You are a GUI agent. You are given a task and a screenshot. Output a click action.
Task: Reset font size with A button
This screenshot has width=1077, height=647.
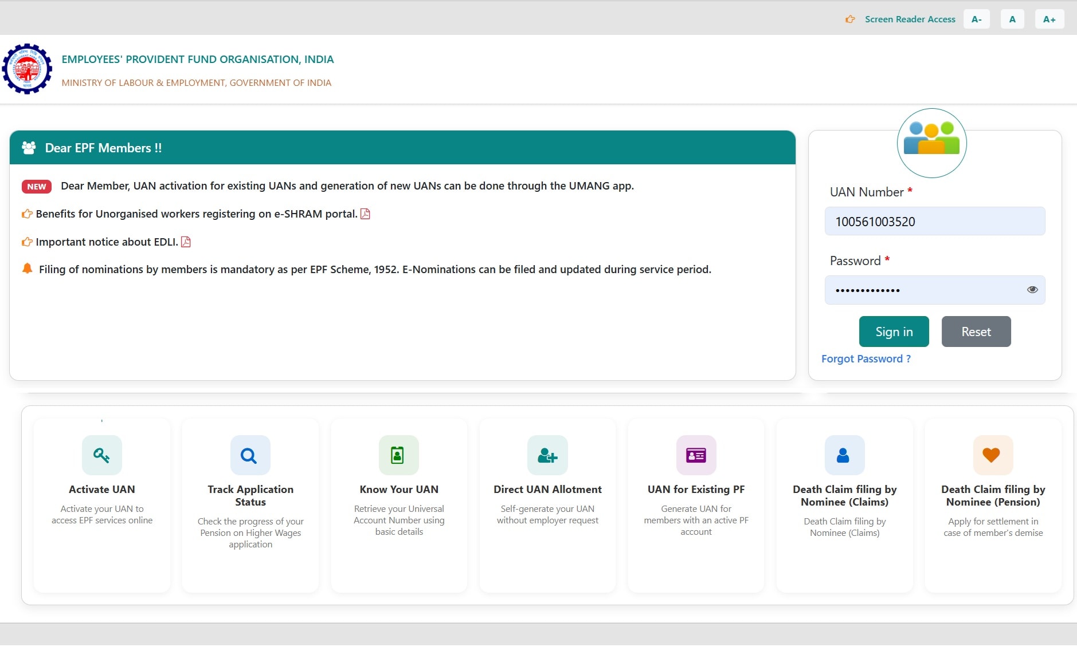(1012, 19)
